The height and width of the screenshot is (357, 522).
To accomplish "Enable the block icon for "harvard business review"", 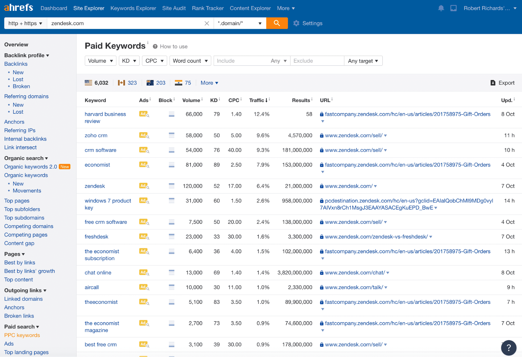I will (172, 114).
